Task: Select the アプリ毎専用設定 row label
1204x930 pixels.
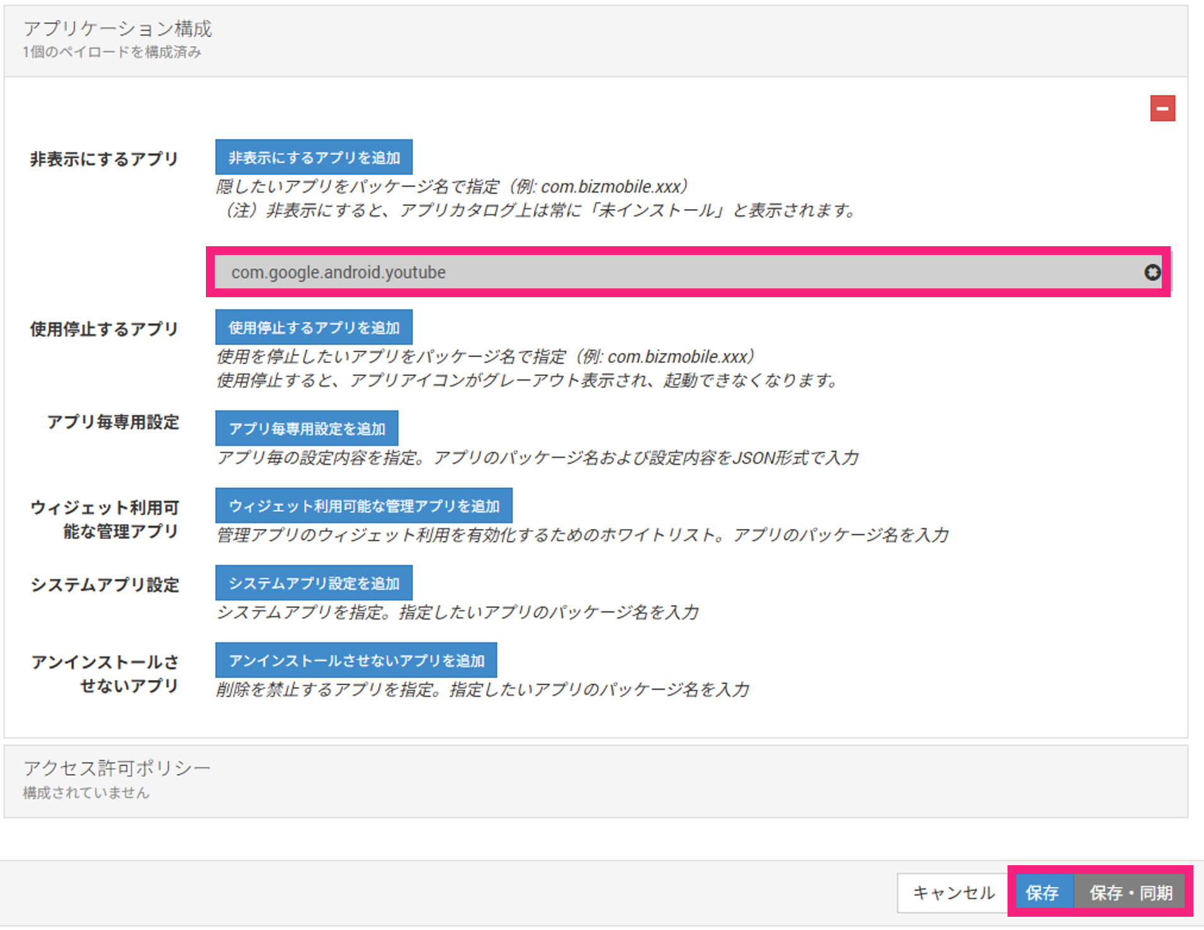Action: pos(113,422)
